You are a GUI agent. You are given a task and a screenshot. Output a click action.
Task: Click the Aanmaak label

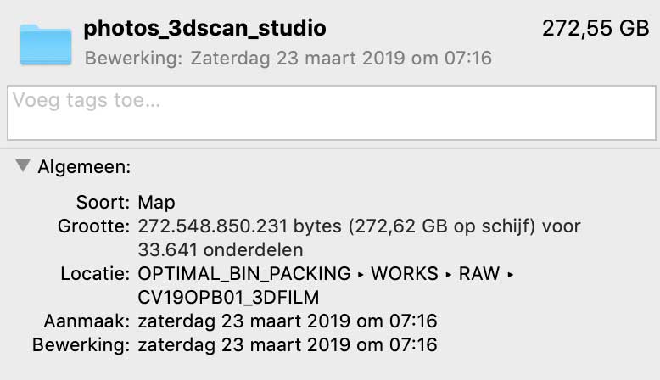coord(87,321)
